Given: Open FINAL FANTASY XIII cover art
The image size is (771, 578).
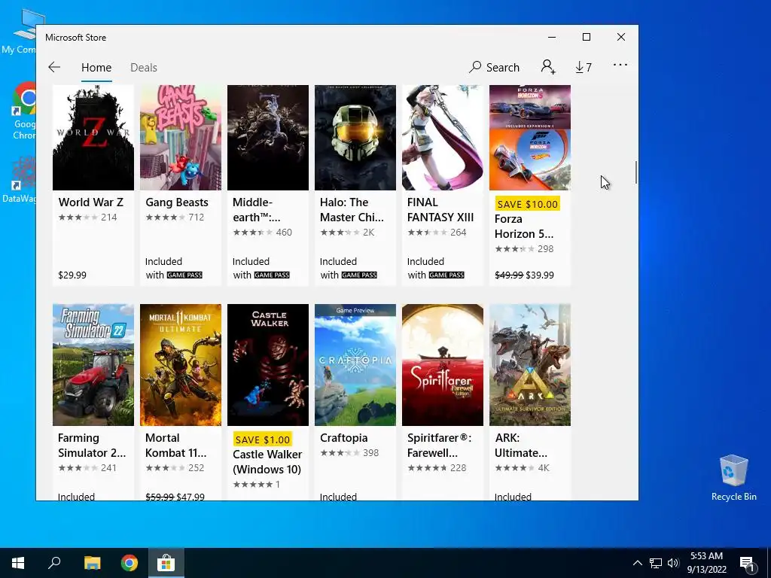Looking at the screenshot, I should click(x=443, y=138).
